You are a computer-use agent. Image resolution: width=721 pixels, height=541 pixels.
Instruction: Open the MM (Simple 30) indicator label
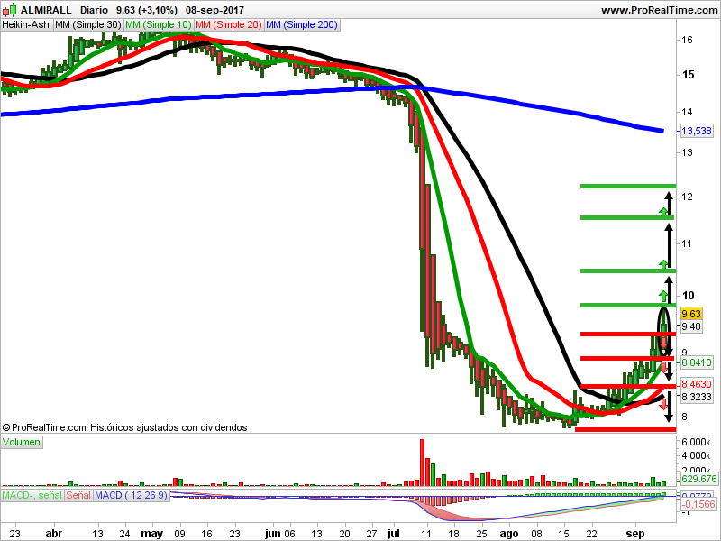87,24
